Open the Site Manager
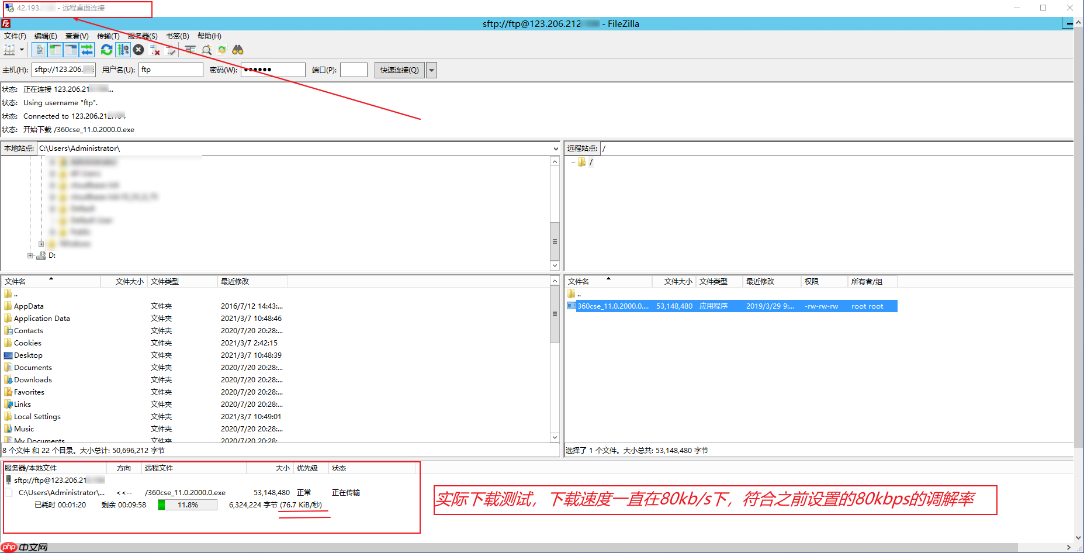Viewport: 1084px width, 553px height. [x=9, y=50]
